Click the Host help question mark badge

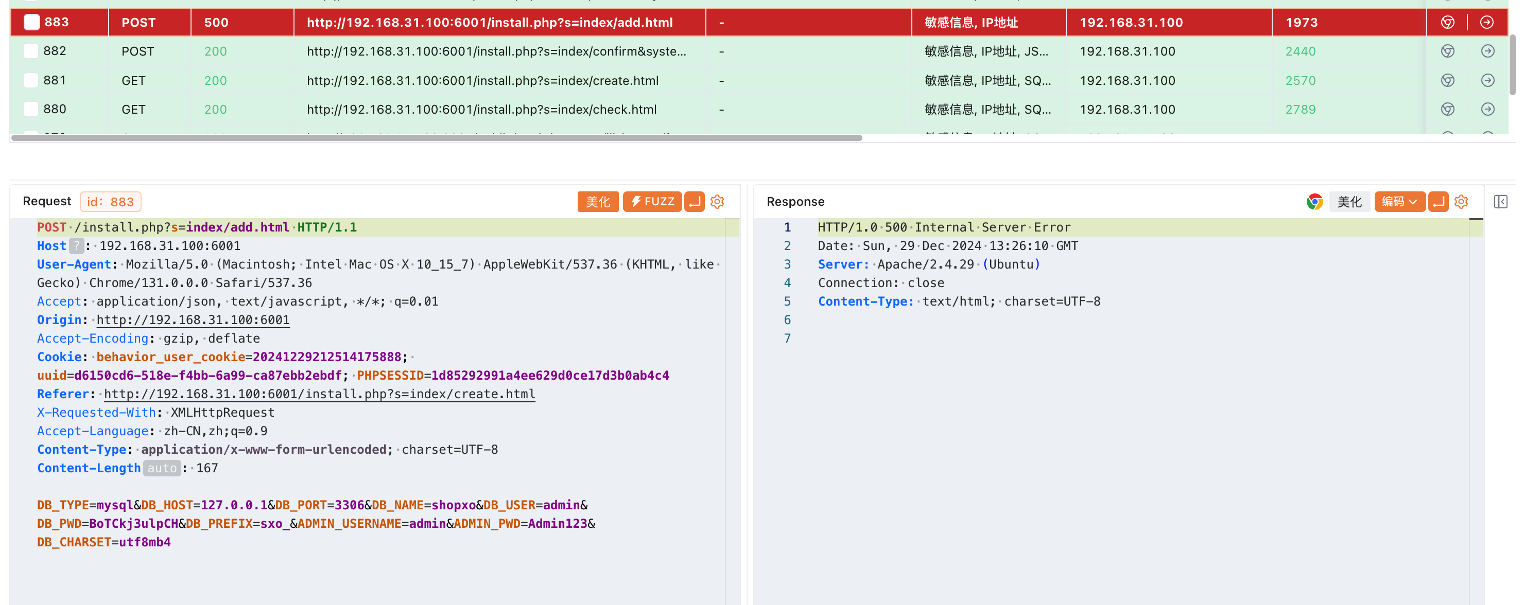point(77,246)
